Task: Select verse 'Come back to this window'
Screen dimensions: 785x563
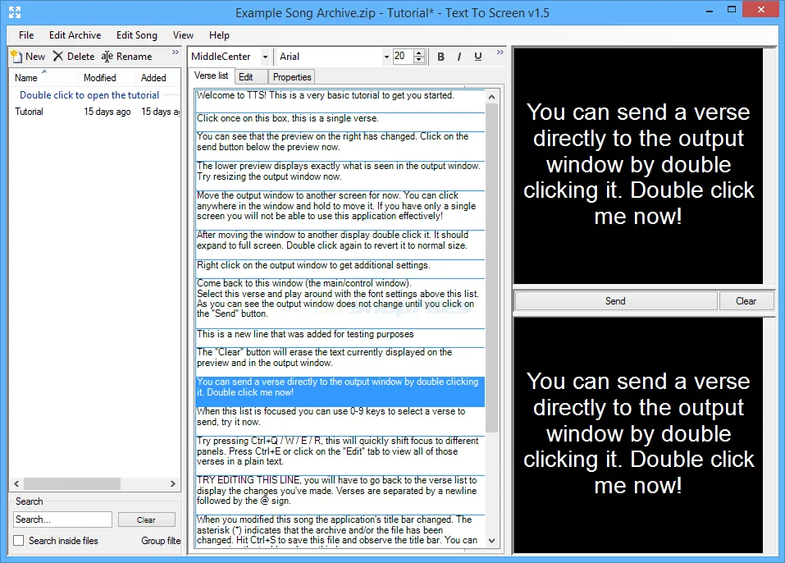Action: tap(340, 304)
